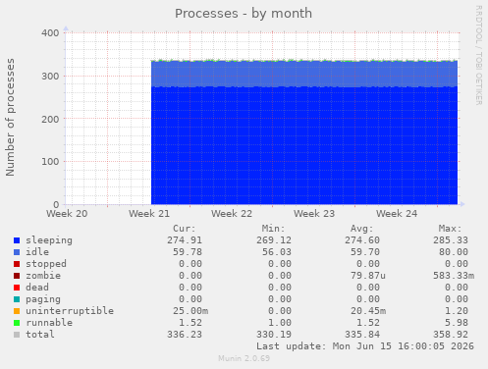Click the lighter blue idle band in graph

[x=304, y=74]
